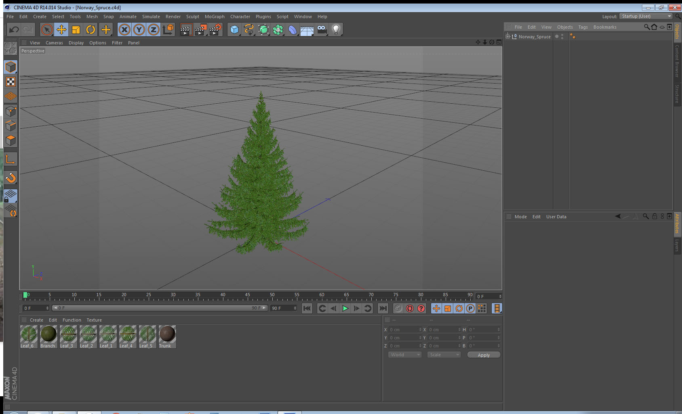Open viewport Cameras menu
This screenshot has height=414, width=682.
point(54,43)
